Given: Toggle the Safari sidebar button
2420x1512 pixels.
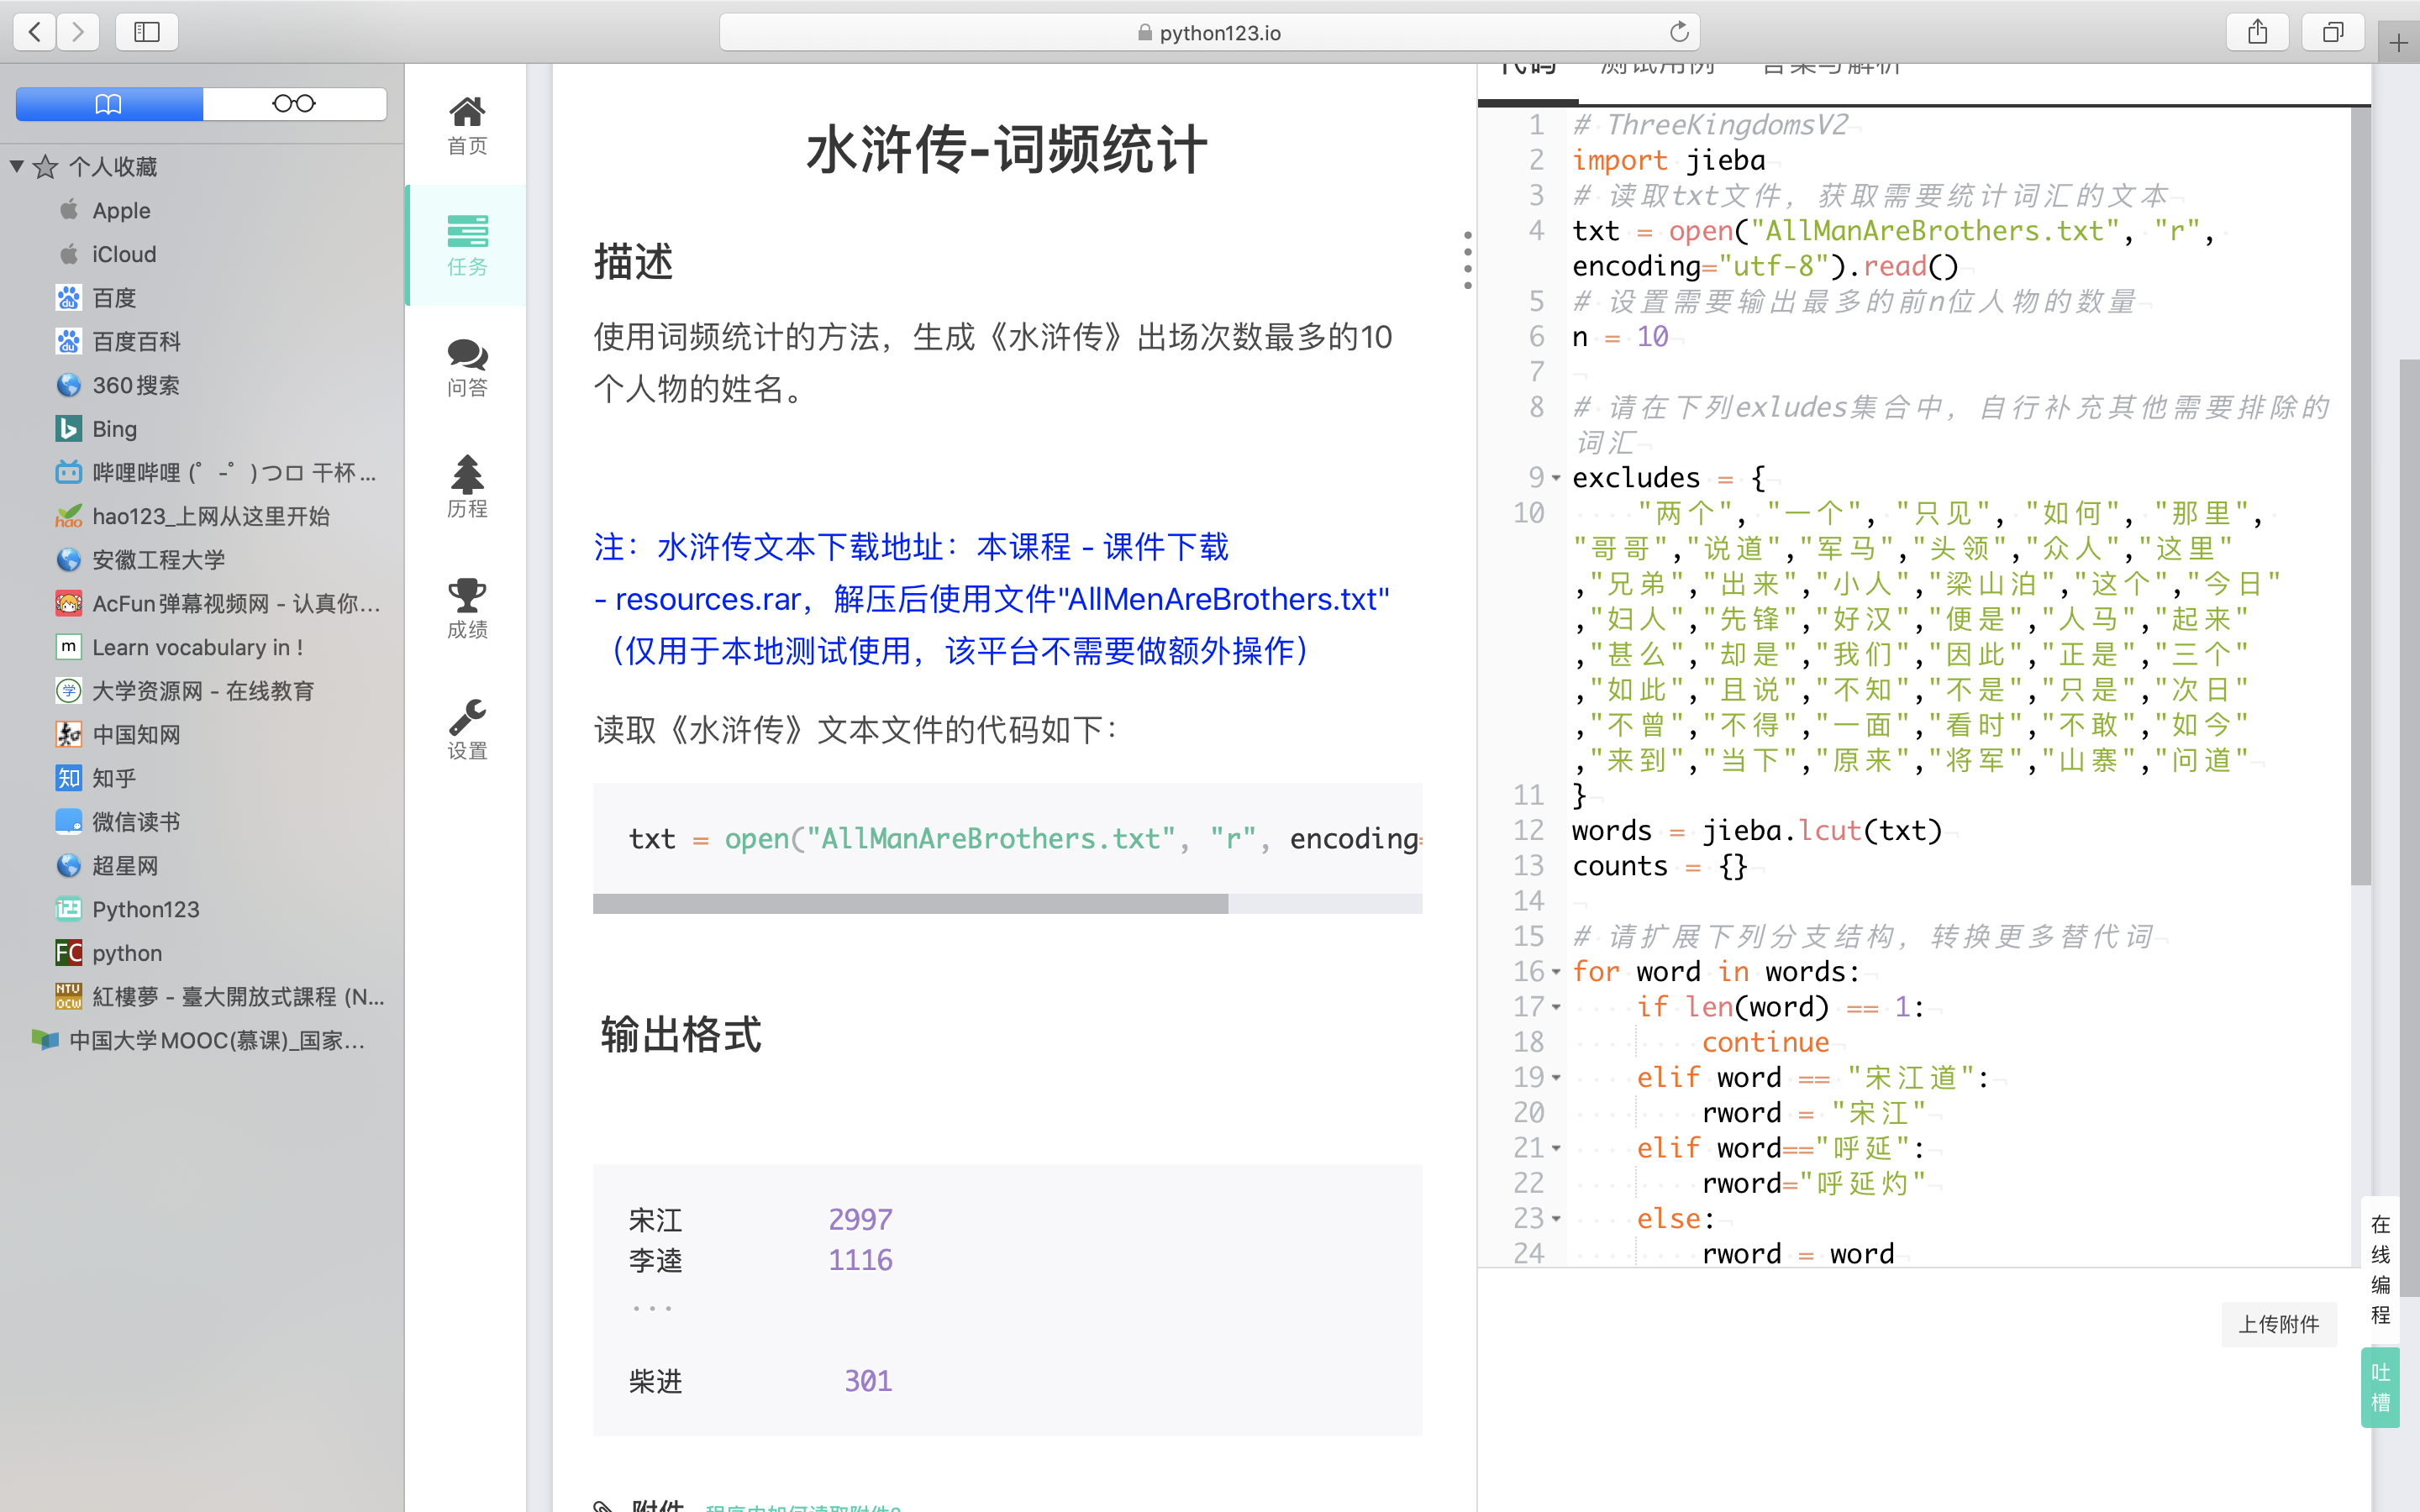Looking at the screenshot, I should (x=147, y=32).
